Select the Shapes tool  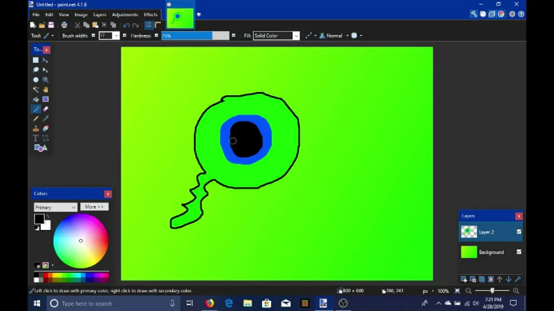click(x=41, y=148)
